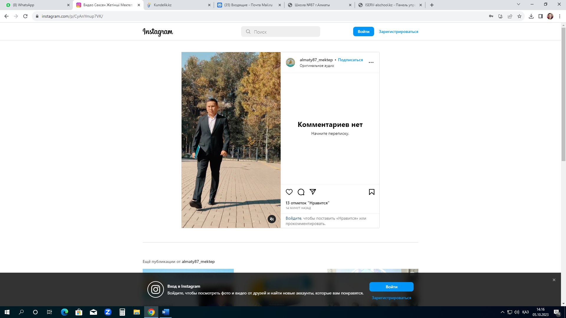Open post options three-dots menu
The height and width of the screenshot is (318, 566).
371,62
